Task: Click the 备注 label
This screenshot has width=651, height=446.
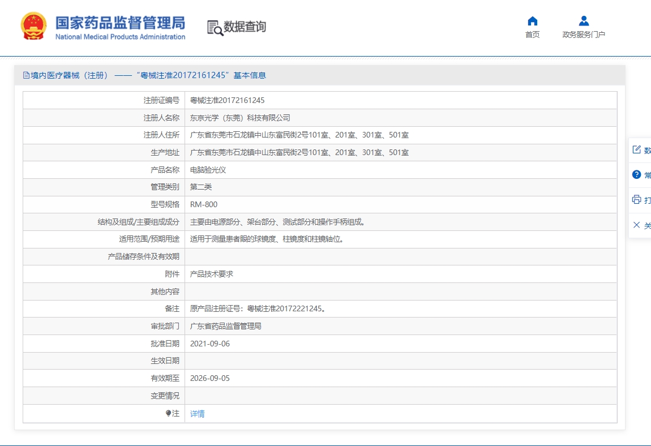Action: [x=172, y=308]
